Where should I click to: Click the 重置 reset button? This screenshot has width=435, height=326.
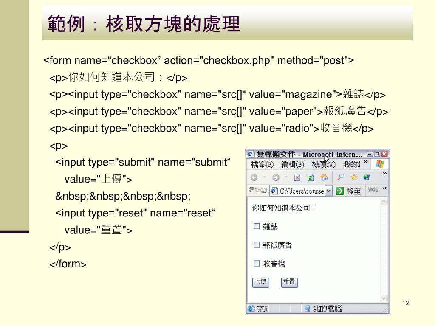289,282
